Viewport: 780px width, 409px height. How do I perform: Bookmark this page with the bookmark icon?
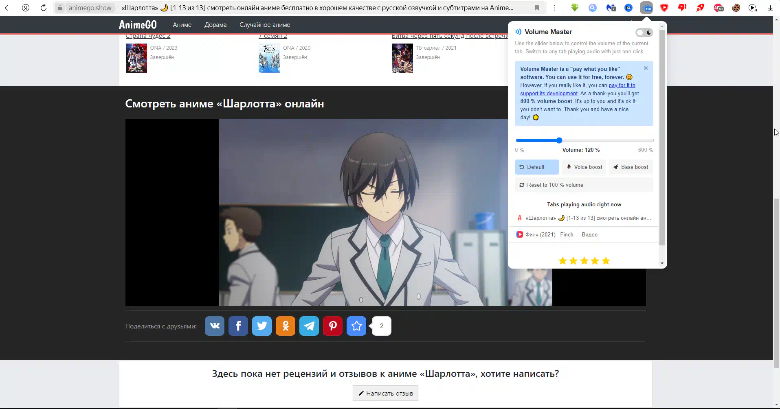click(537, 8)
